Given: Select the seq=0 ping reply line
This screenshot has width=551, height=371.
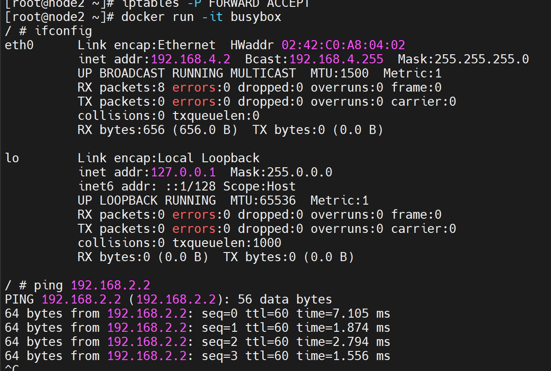Looking at the screenshot, I should click(x=196, y=313).
